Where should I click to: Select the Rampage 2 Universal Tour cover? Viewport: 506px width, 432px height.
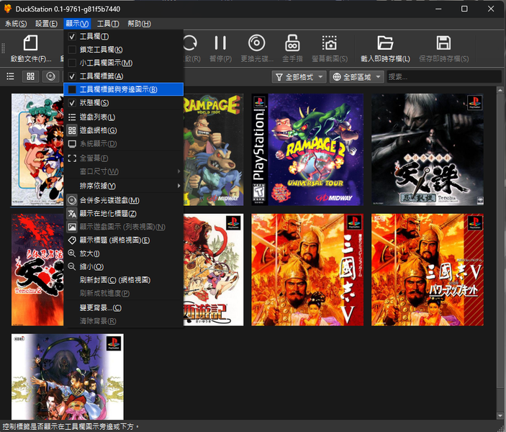click(307, 150)
